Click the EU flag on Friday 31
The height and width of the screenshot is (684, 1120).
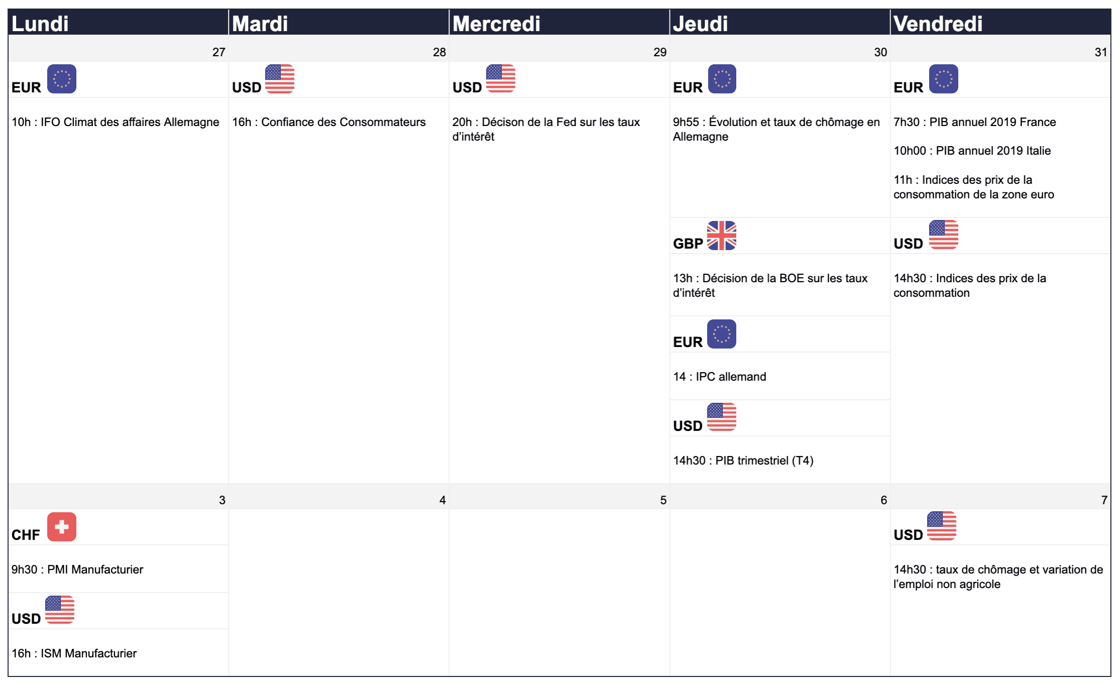944,79
